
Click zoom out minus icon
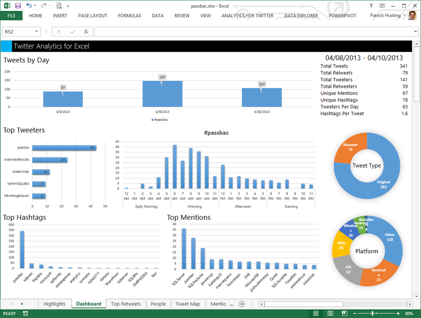(x=355, y=313)
